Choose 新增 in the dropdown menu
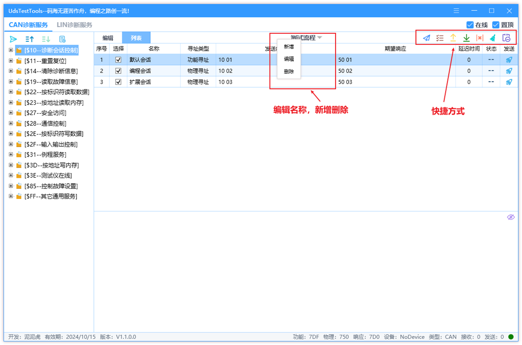522x345 pixels. (x=289, y=47)
